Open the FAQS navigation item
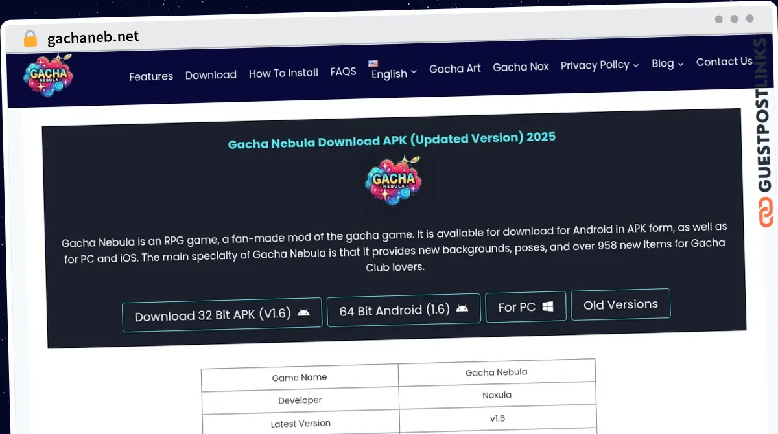Screen dimensions: 778x434 pos(343,71)
